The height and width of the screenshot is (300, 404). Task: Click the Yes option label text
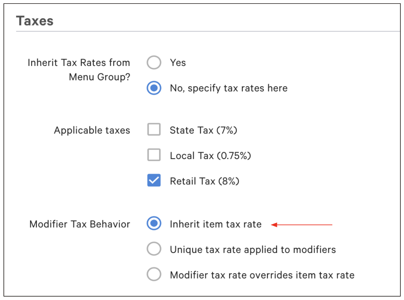coord(177,62)
